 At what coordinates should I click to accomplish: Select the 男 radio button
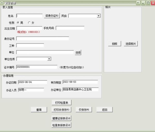(x=18, y=23)
